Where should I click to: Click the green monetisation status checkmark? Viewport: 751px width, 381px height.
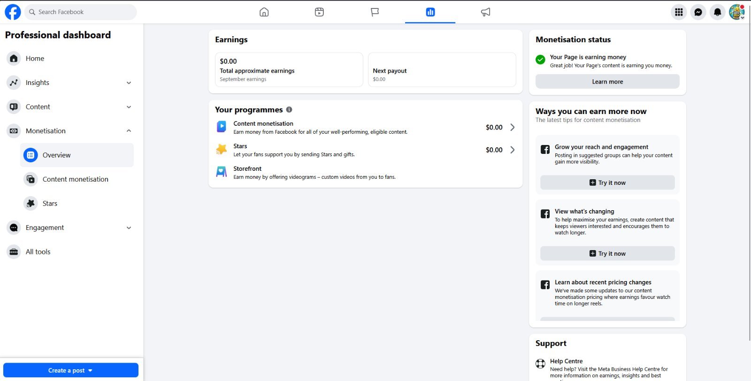coord(540,60)
